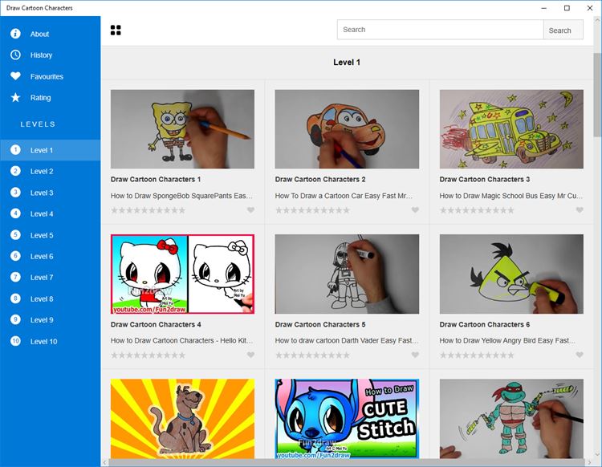602x467 pixels.
Task: Rate Draw Cartoon Characters 1 star bar
Action: click(x=148, y=210)
